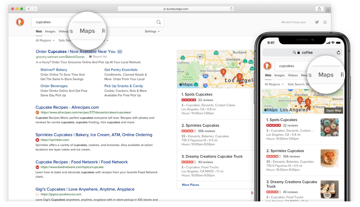
Task: Open the More Places link
Action: point(191,185)
